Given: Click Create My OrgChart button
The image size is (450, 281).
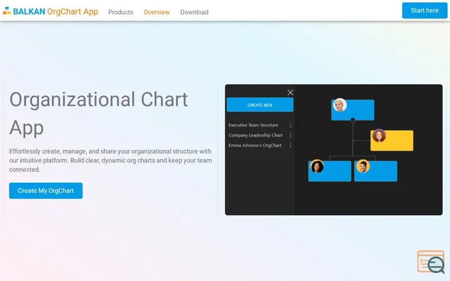Looking at the screenshot, I should point(46,191).
